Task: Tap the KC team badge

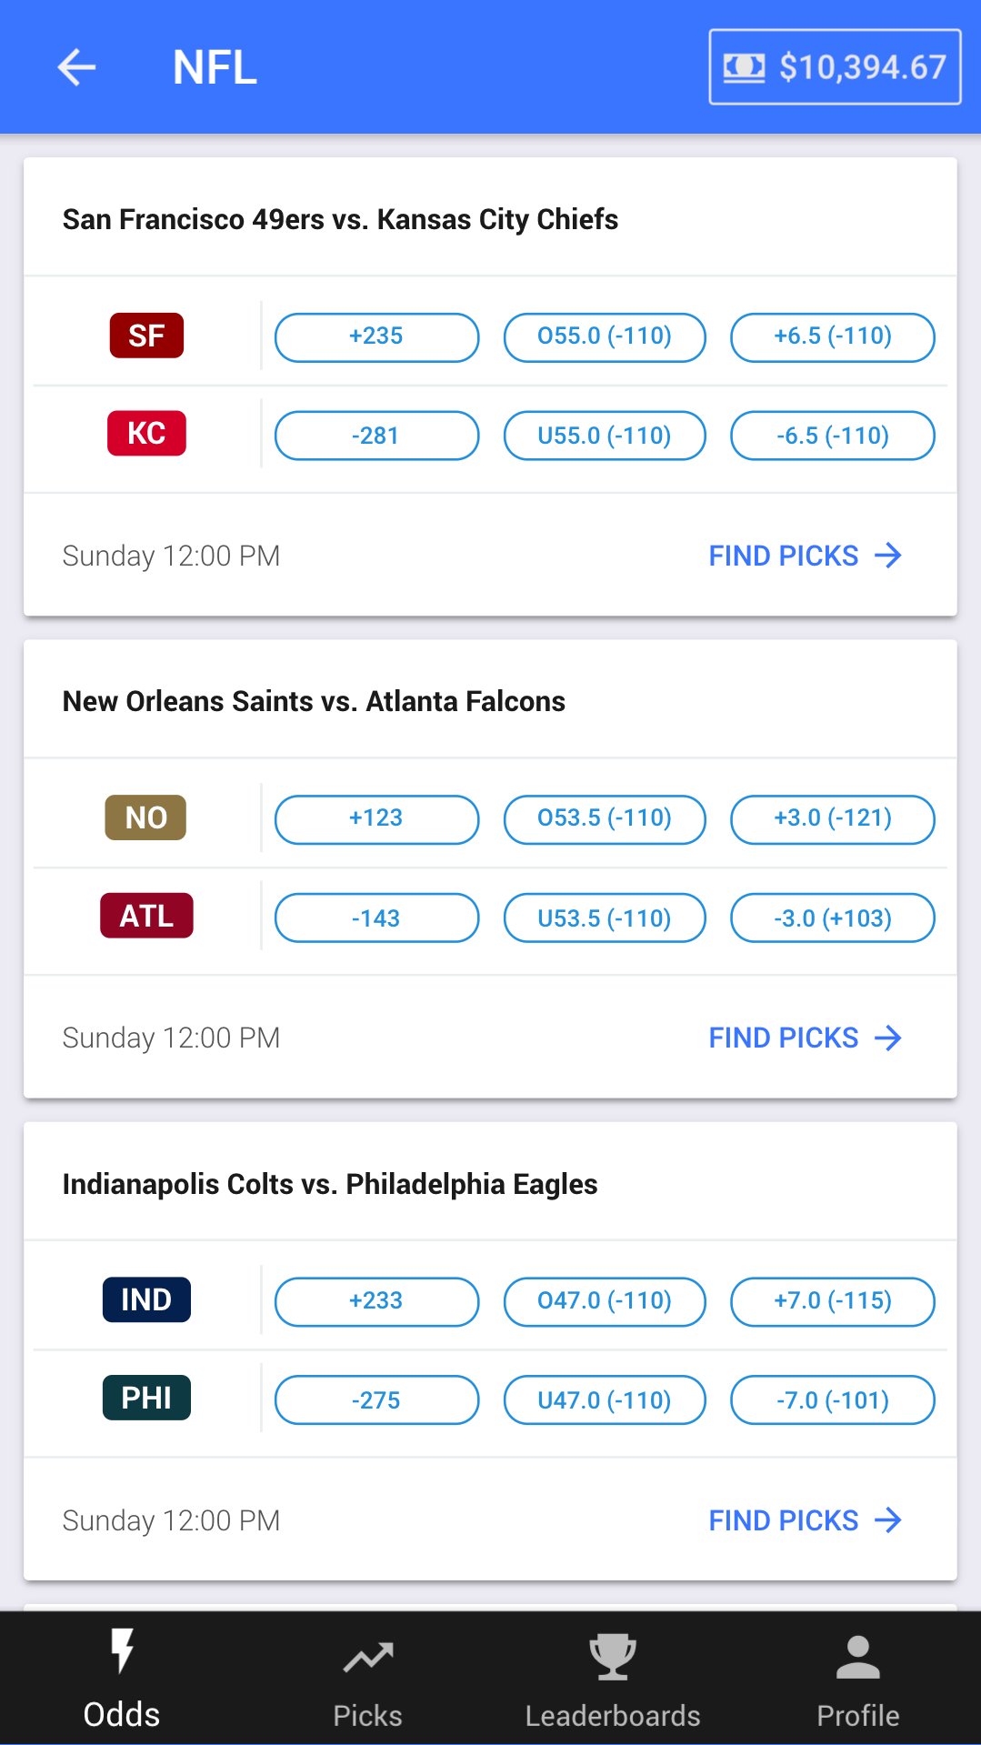Action: coord(146,434)
